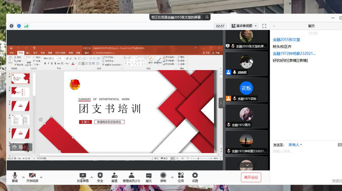Start recording with the 录制 button

click(x=163, y=177)
